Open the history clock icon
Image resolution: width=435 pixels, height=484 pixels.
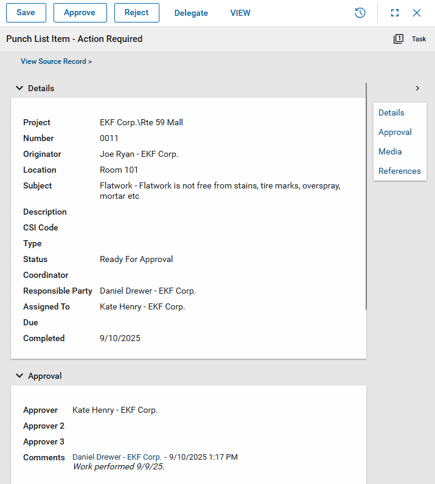click(360, 13)
